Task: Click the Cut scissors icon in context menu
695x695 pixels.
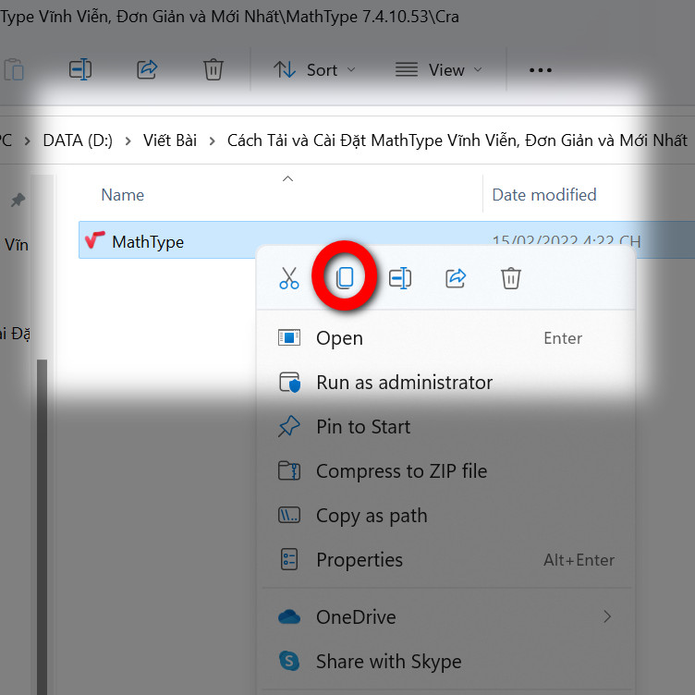Action: 289,278
